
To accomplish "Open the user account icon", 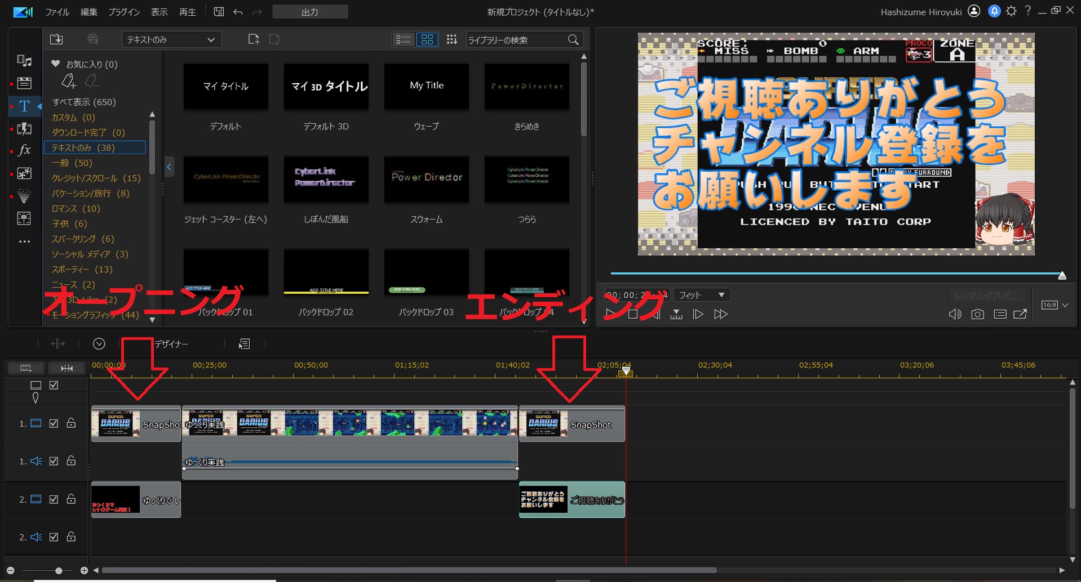I will coord(974,11).
